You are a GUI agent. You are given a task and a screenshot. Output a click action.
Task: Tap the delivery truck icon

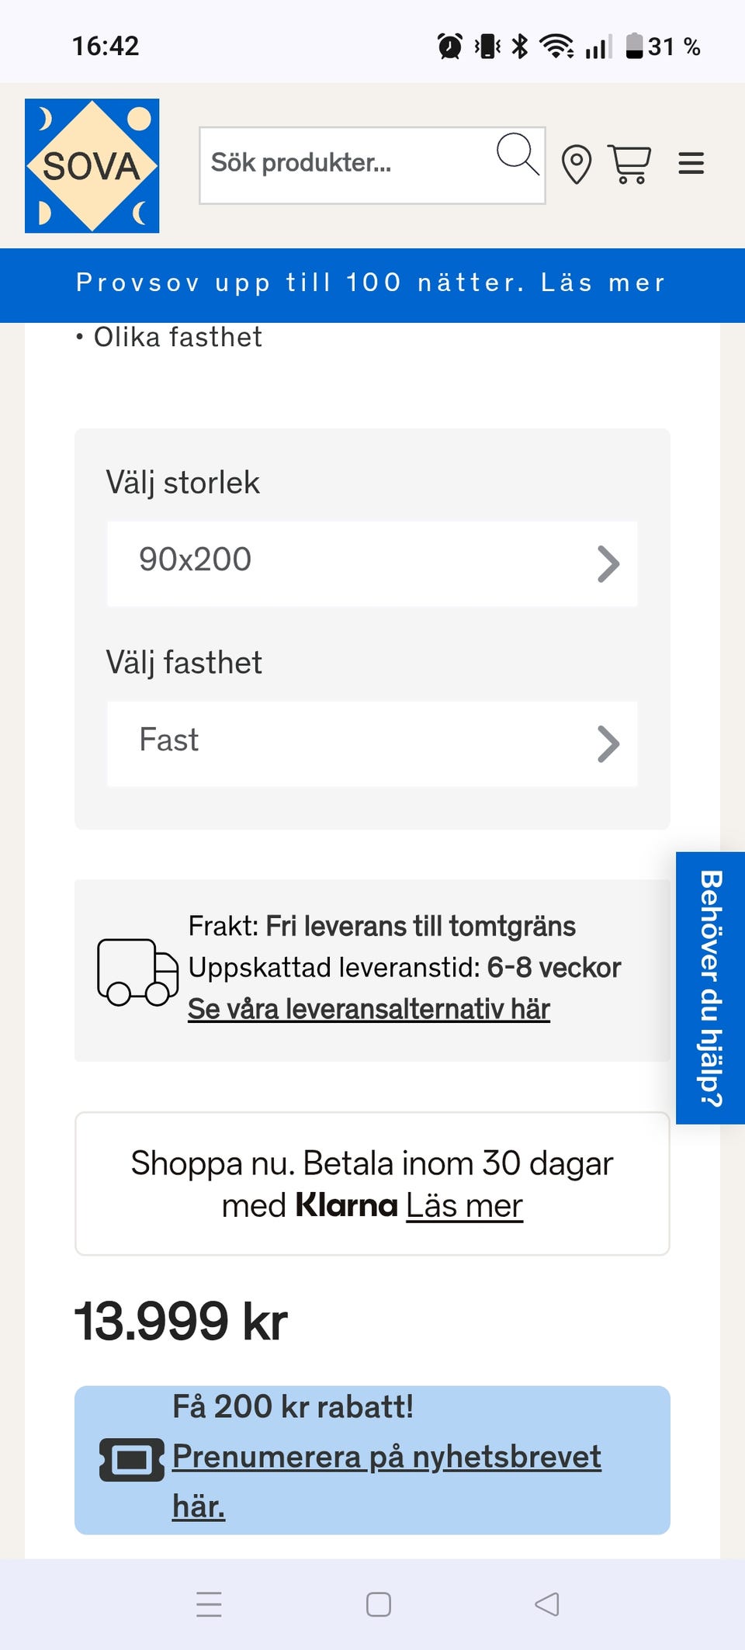coord(137,972)
